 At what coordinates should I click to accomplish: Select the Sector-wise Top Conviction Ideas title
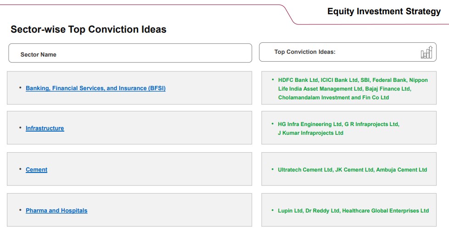[88, 29]
